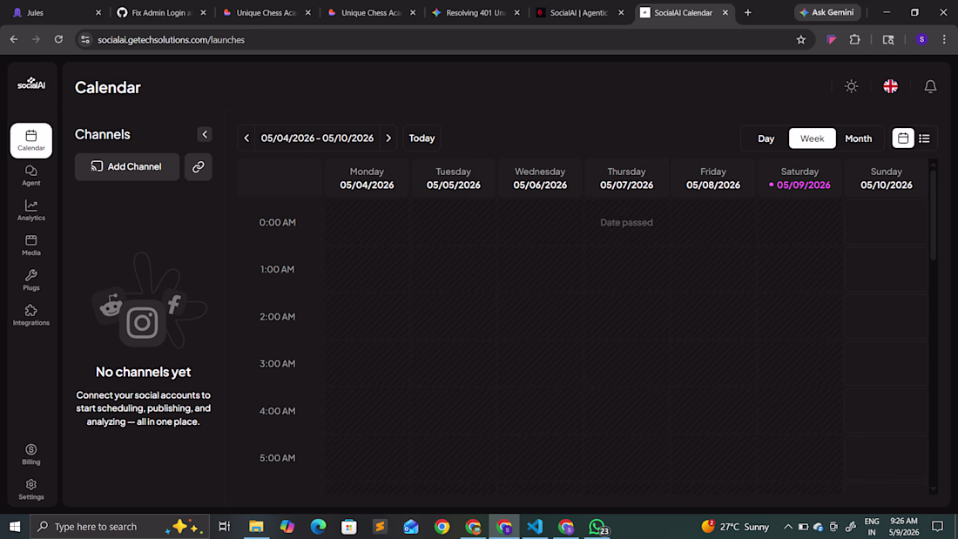Image resolution: width=958 pixels, height=539 pixels.
Task: Switch to list view icon
Action: pos(924,138)
